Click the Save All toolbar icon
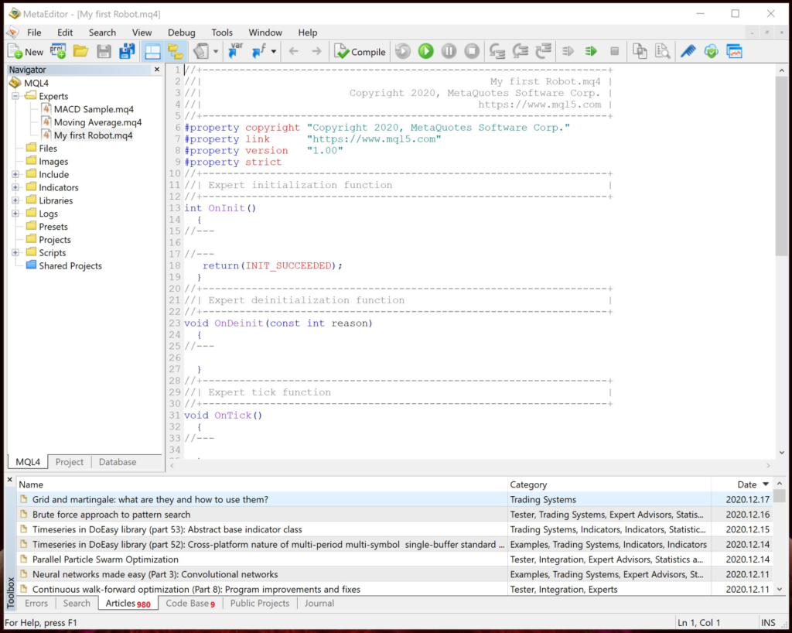792x633 pixels. tap(126, 51)
